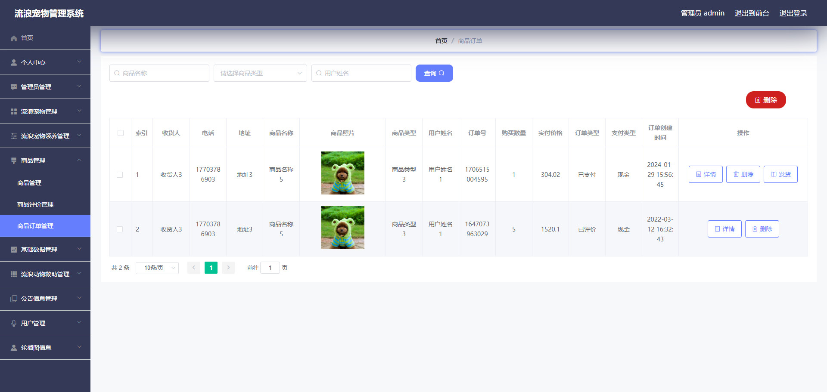Expand 个人中心 menu chevron
Viewport: 827px width, 392px height.
[x=79, y=62]
